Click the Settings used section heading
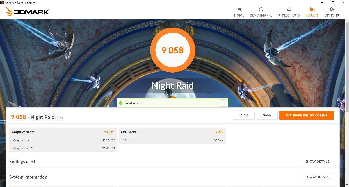This screenshot has width=349, height=187. click(22, 161)
